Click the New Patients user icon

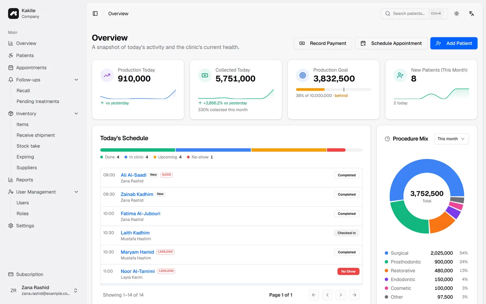(x=401, y=75)
